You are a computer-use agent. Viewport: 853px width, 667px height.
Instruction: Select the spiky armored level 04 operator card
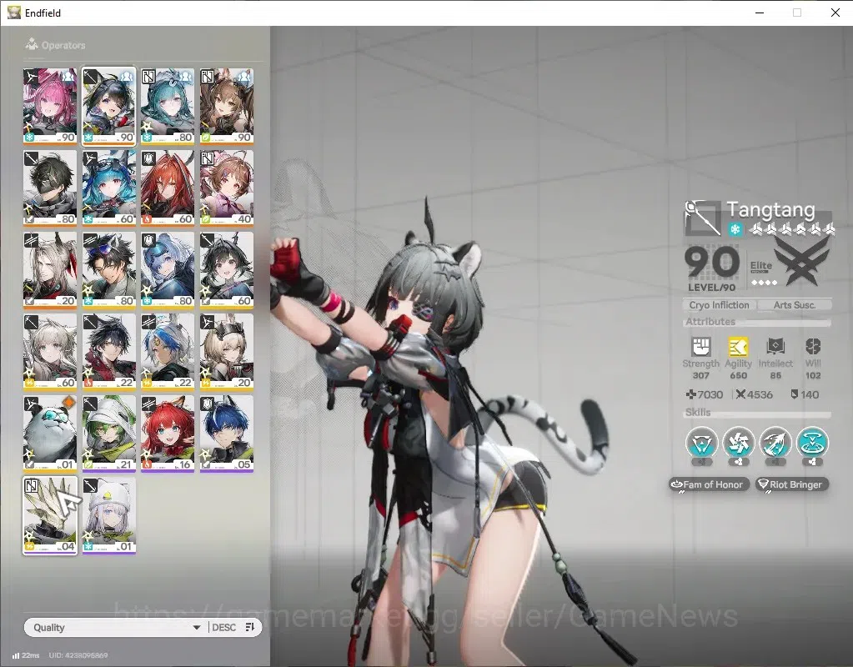50,515
